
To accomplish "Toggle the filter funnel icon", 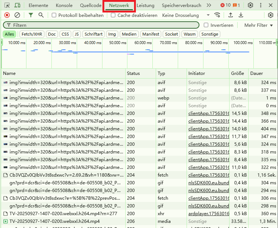I will coord(31,15).
